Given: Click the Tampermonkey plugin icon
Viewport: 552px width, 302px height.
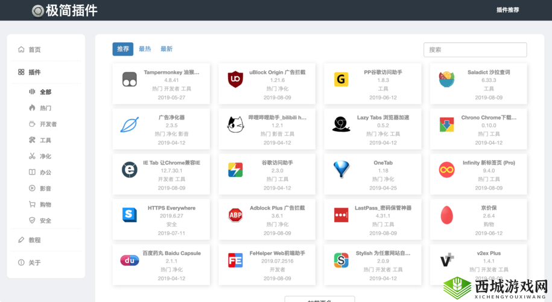Looking at the screenshot, I should coord(130,79).
